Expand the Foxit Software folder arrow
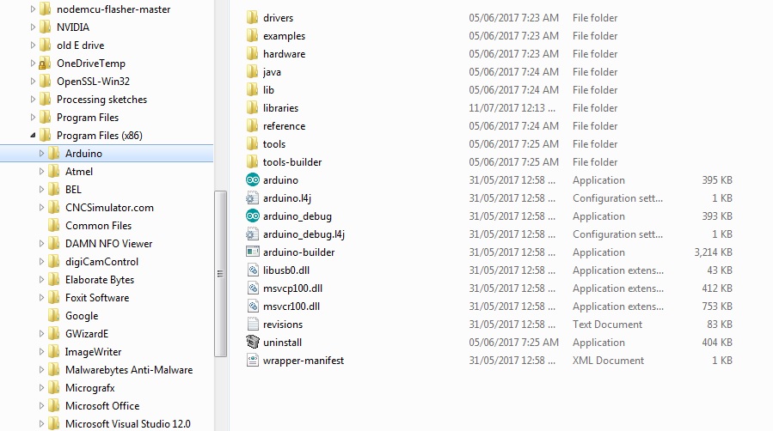 [x=41, y=298]
